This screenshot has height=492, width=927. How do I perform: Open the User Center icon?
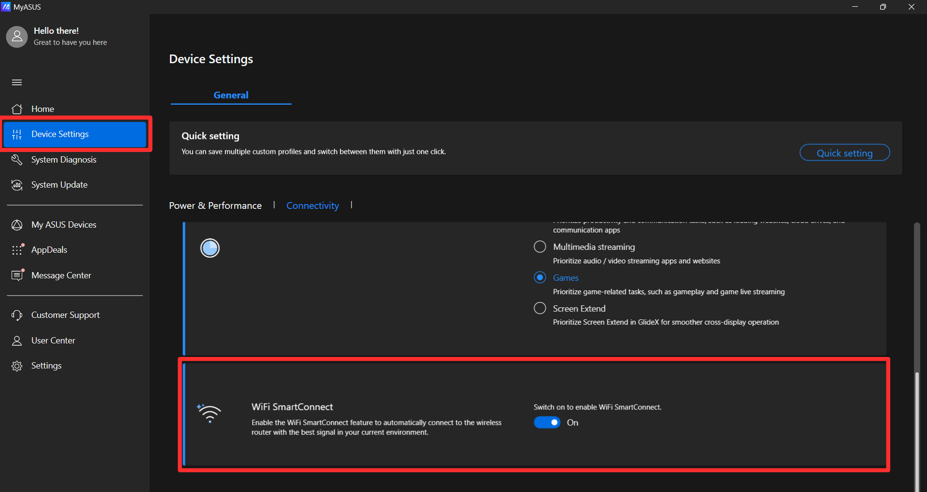pos(17,340)
